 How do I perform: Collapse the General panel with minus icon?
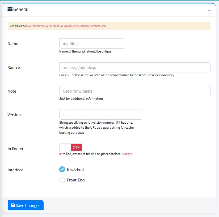click(x=209, y=10)
